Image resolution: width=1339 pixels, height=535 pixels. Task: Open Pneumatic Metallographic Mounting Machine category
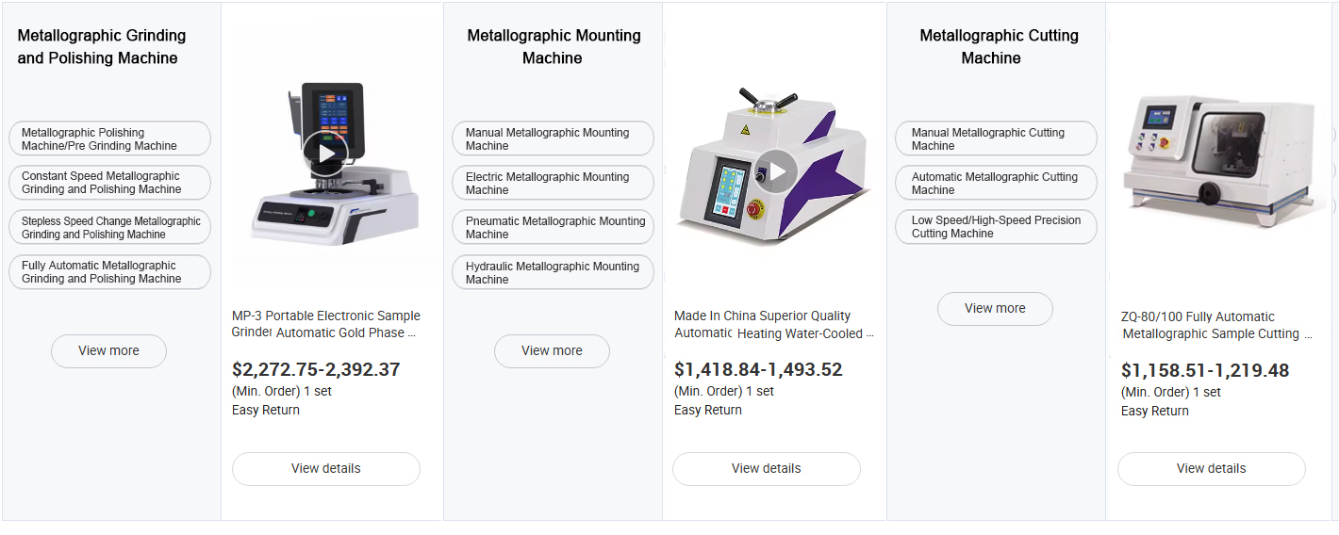click(x=553, y=228)
